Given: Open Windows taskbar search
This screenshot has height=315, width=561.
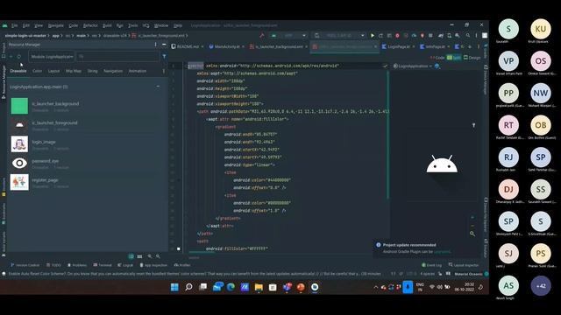Looking at the screenshot, I should 188,287.
